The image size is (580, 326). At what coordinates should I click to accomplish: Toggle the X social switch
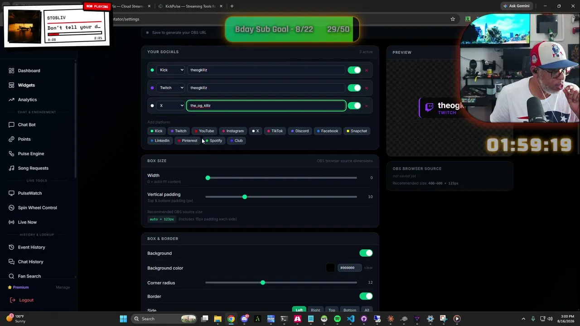(354, 105)
